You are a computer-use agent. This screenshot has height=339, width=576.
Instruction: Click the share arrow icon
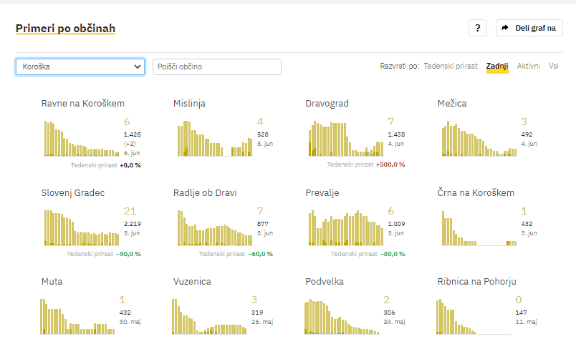(505, 28)
